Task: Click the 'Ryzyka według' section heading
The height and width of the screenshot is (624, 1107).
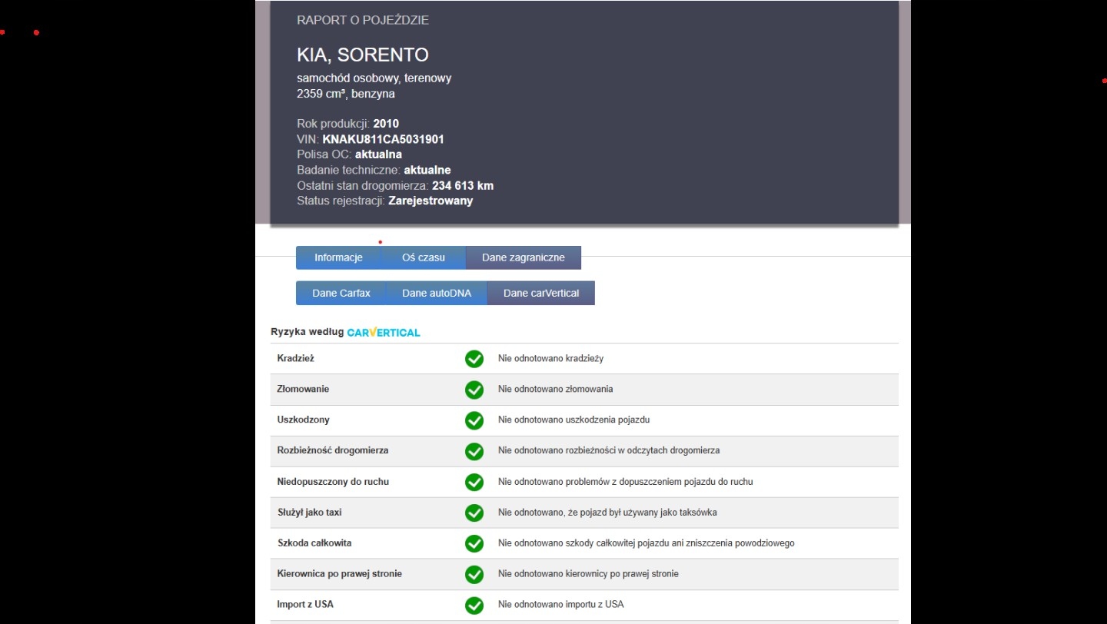Action: tap(307, 332)
